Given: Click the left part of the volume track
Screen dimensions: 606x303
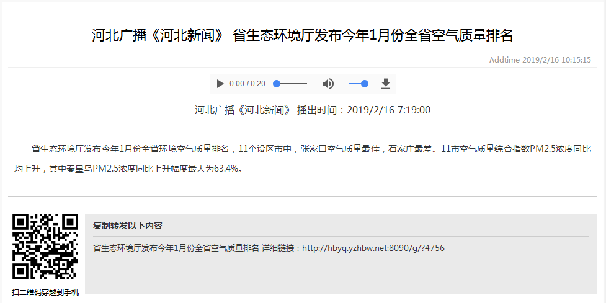Looking at the screenshot, I should click(352, 84).
